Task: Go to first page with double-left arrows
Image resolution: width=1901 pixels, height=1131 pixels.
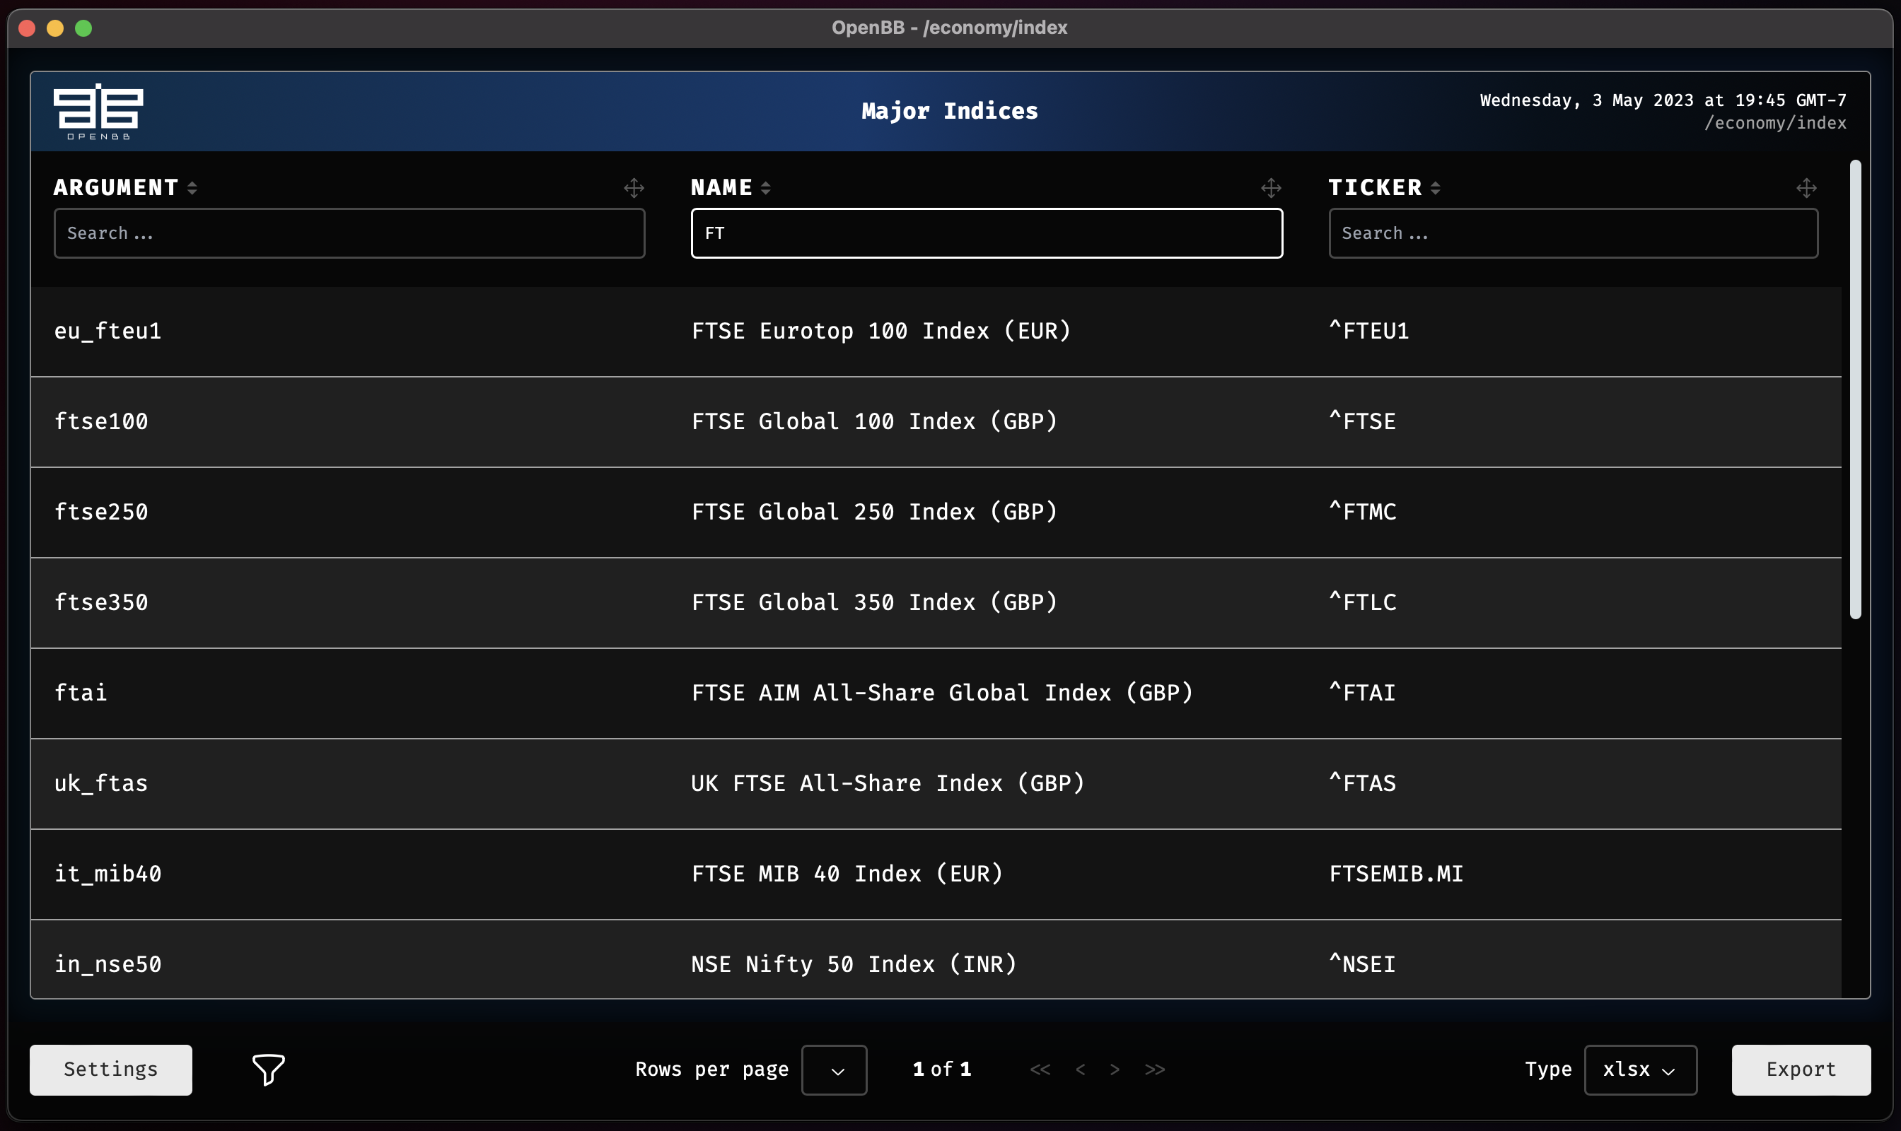Action: tap(1040, 1070)
